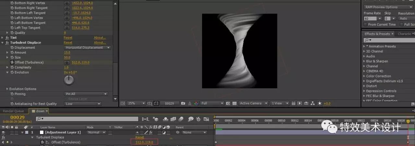415x146 pixels.
Task: Switch to the Render Queue tab
Action: pos(14,111)
